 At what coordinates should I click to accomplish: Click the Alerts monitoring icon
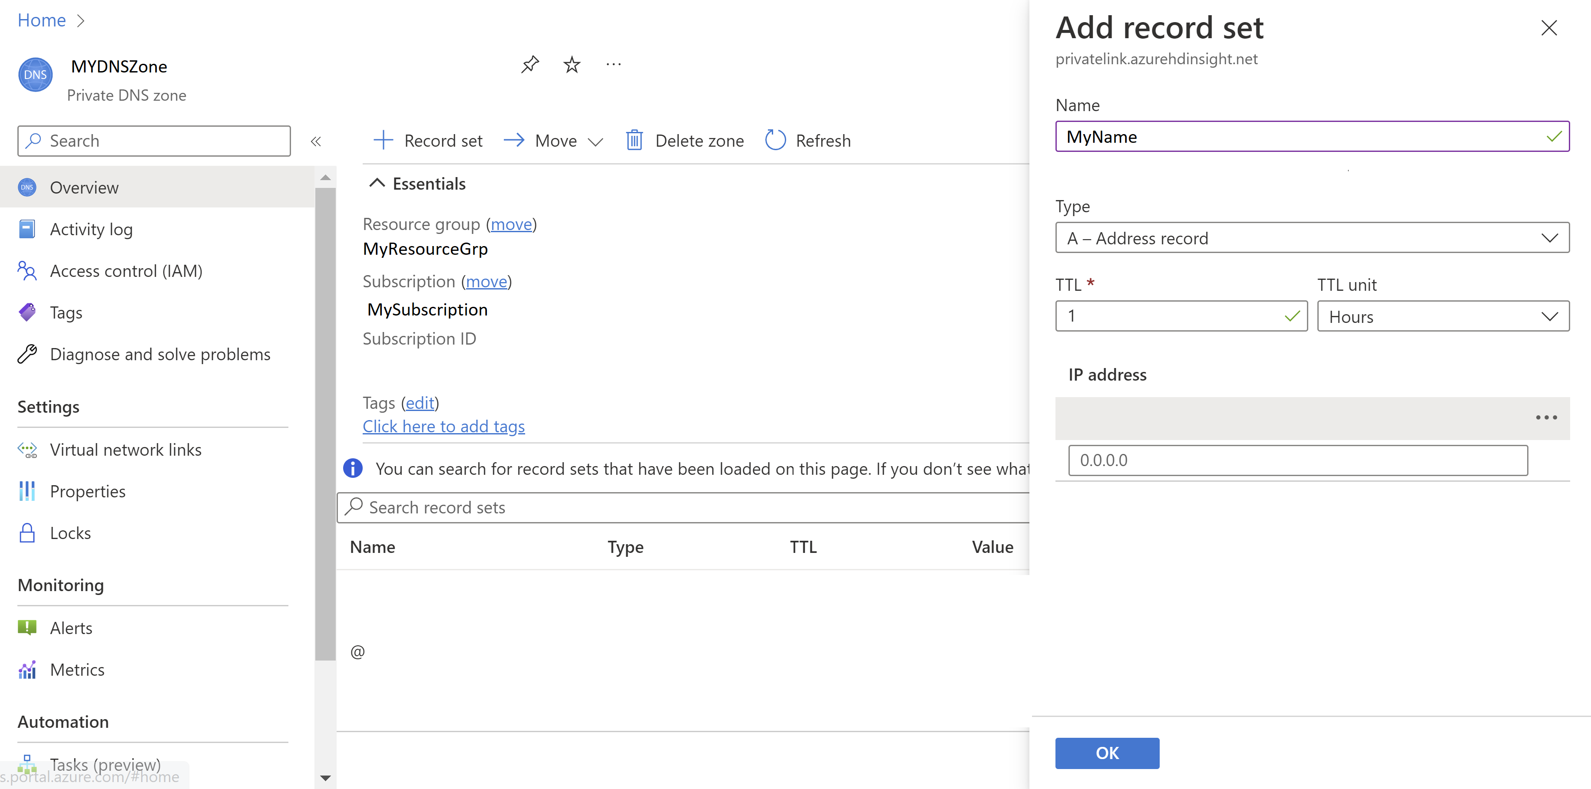pos(28,627)
